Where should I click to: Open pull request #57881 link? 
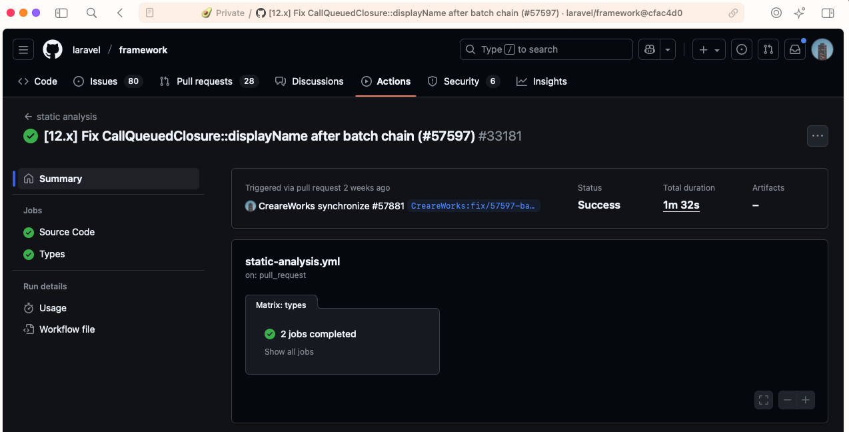coord(388,206)
